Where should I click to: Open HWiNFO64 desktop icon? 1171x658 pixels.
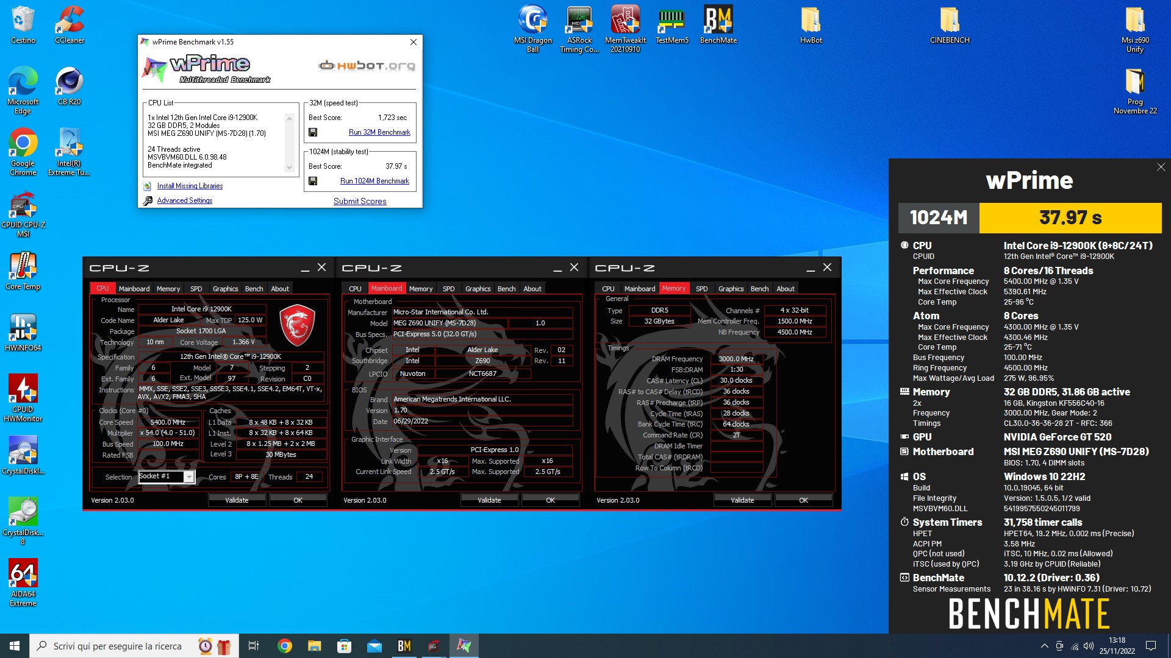point(23,332)
